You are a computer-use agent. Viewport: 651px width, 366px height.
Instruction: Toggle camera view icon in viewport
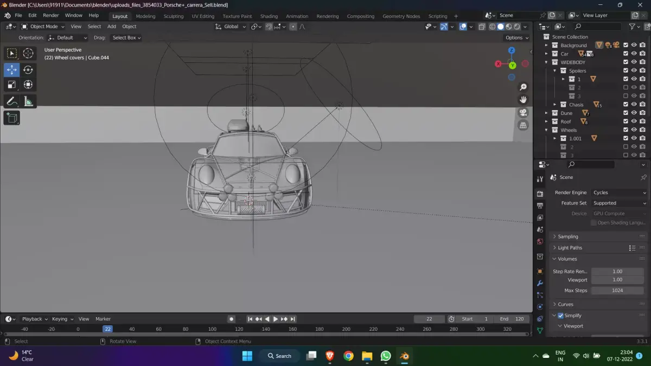pos(523,113)
